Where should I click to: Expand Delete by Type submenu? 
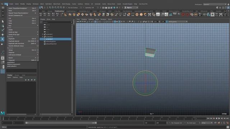(38, 32)
